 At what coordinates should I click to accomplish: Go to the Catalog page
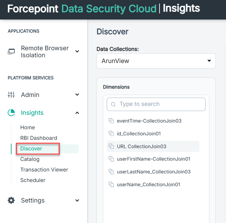pyautogui.click(x=30, y=159)
